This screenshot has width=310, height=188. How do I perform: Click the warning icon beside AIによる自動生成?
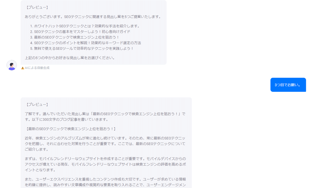[x=22, y=68]
